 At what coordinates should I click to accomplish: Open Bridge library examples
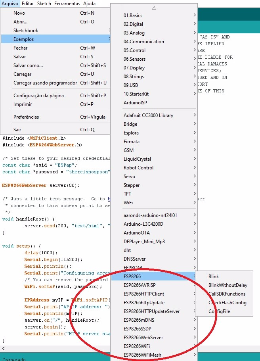[x=154, y=124]
